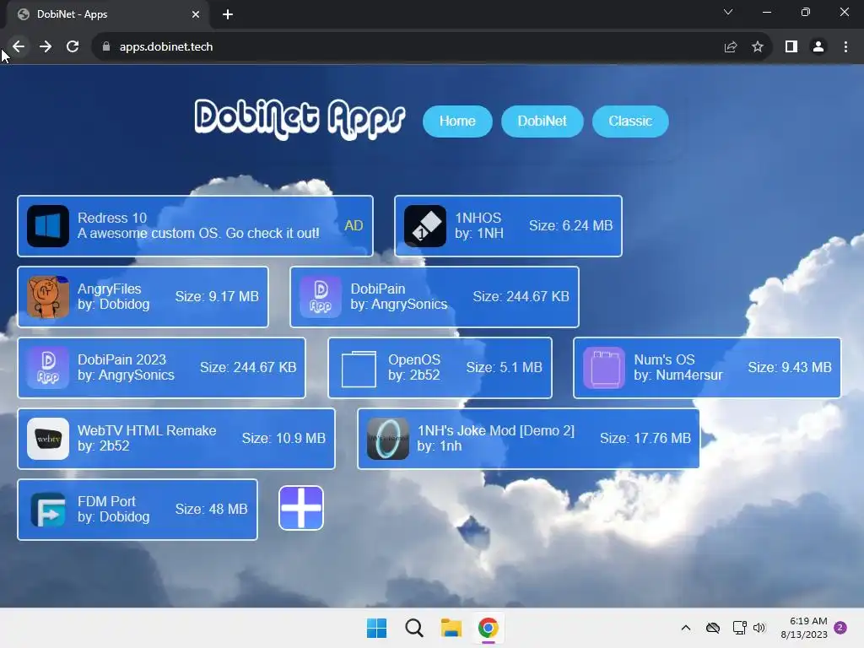Close the DobiNet - Apps tab
864x648 pixels.
196,14
